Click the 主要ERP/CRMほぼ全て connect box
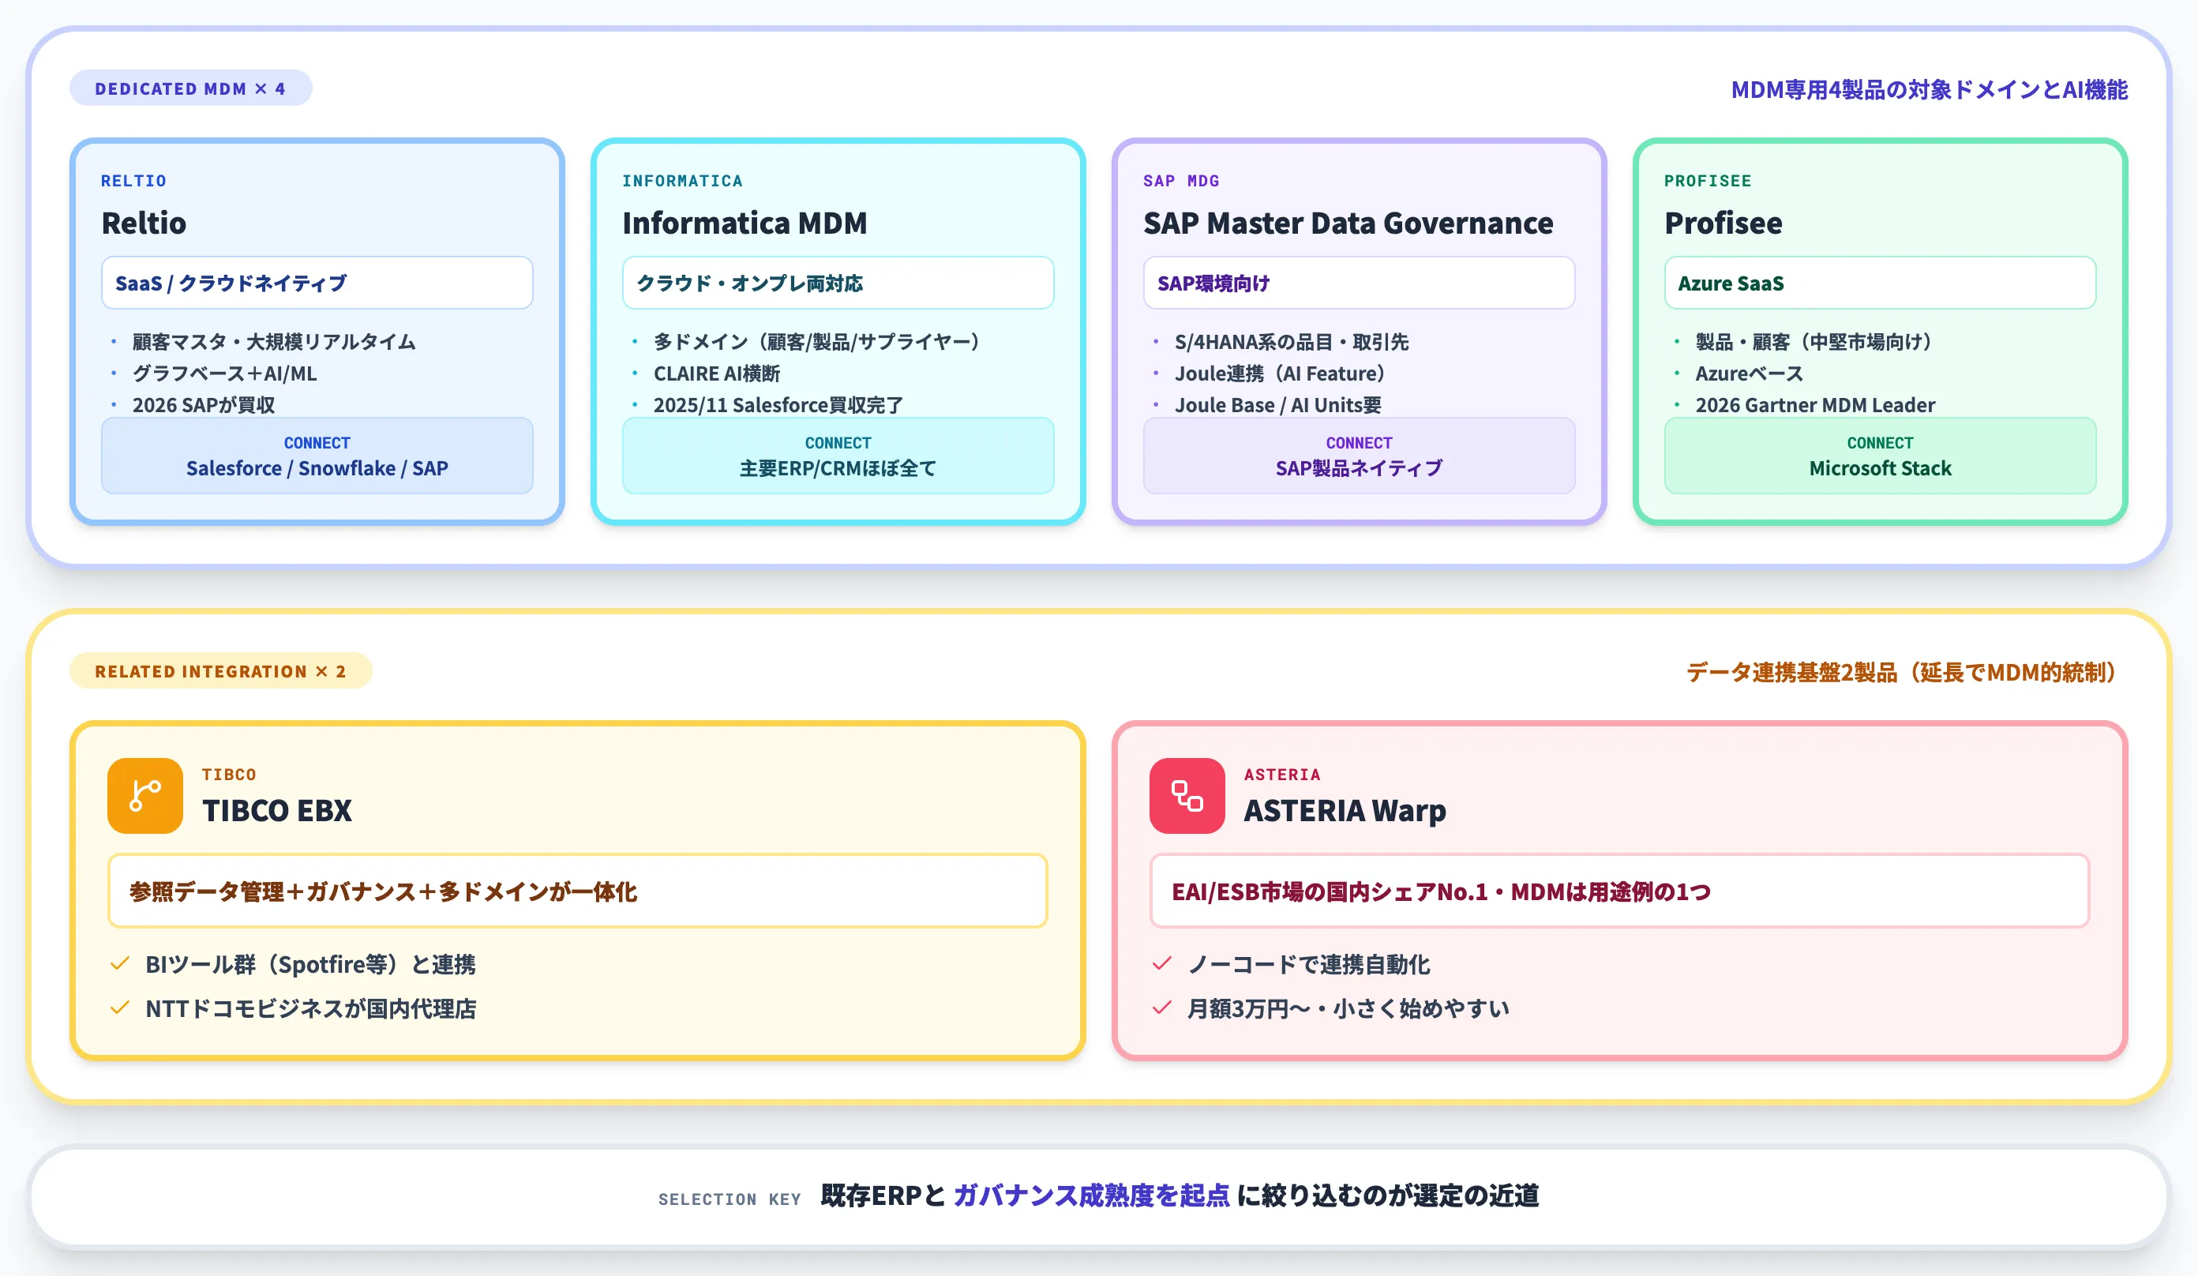2198x1276 pixels. [x=838, y=456]
